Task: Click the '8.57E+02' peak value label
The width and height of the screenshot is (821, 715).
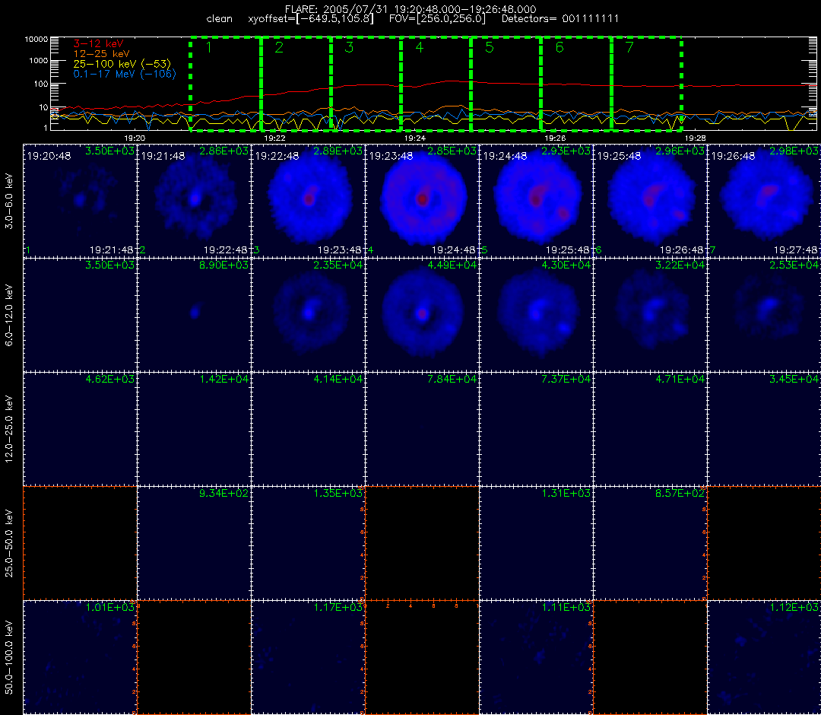Action: coord(680,493)
